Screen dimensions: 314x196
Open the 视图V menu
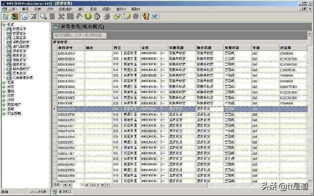(106, 9)
